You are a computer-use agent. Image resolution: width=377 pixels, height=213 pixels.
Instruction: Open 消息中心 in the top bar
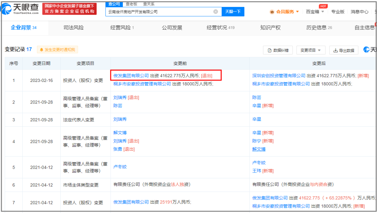[x=360, y=12]
